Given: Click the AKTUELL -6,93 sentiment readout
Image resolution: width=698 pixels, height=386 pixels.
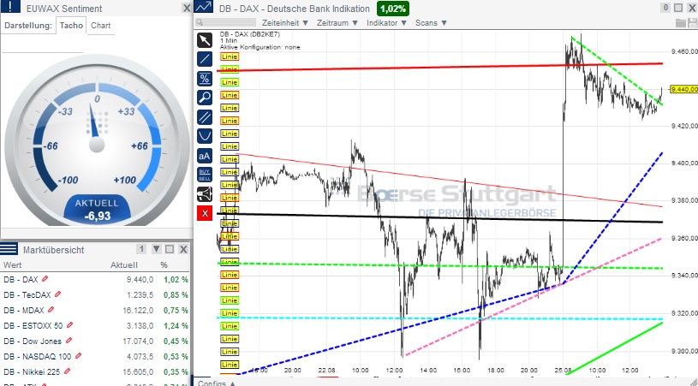Looking at the screenshot, I should 98,211.
